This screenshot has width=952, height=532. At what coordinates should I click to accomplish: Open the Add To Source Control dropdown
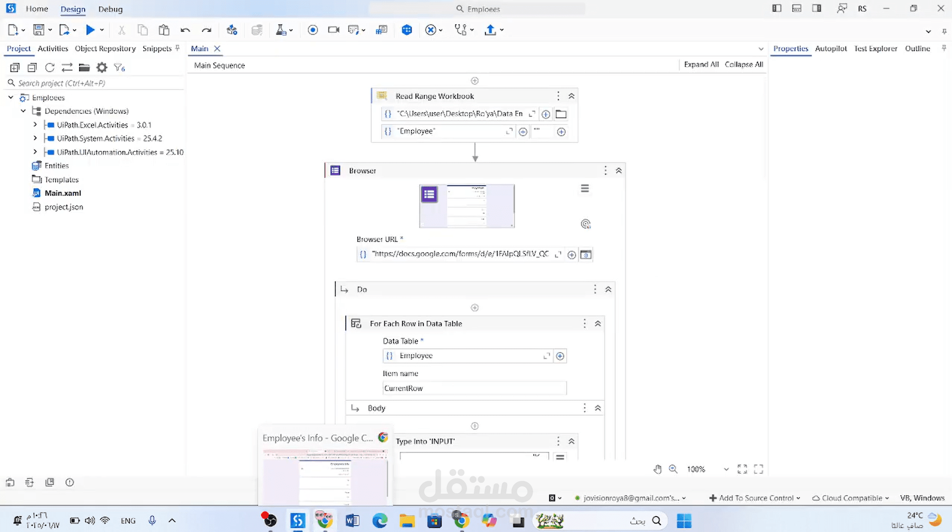pos(754,498)
